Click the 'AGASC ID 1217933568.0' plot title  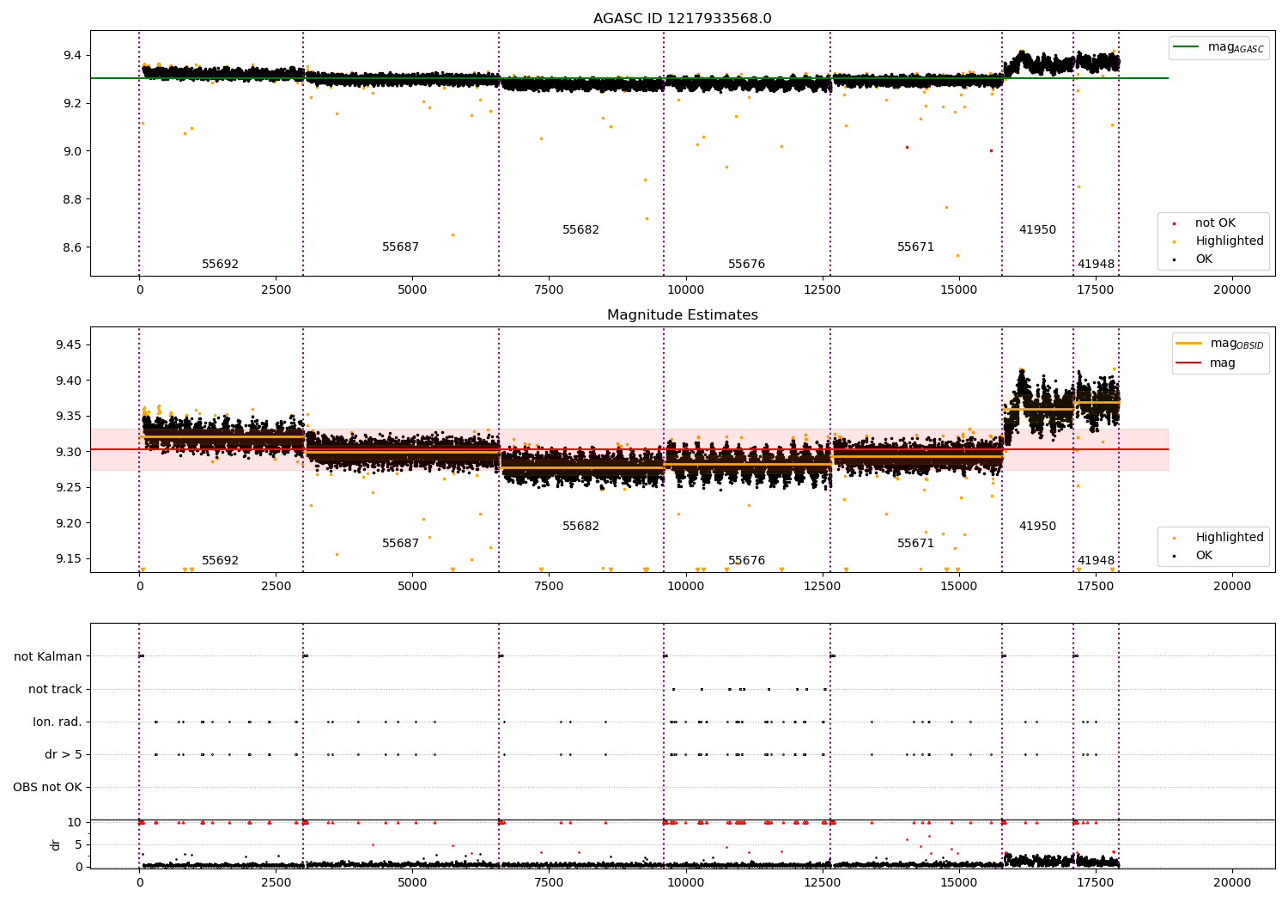(x=682, y=19)
